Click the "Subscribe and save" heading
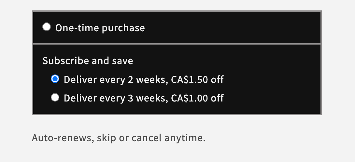Image resolution: width=355 pixels, height=162 pixels. pyautogui.click(x=88, y=61)
